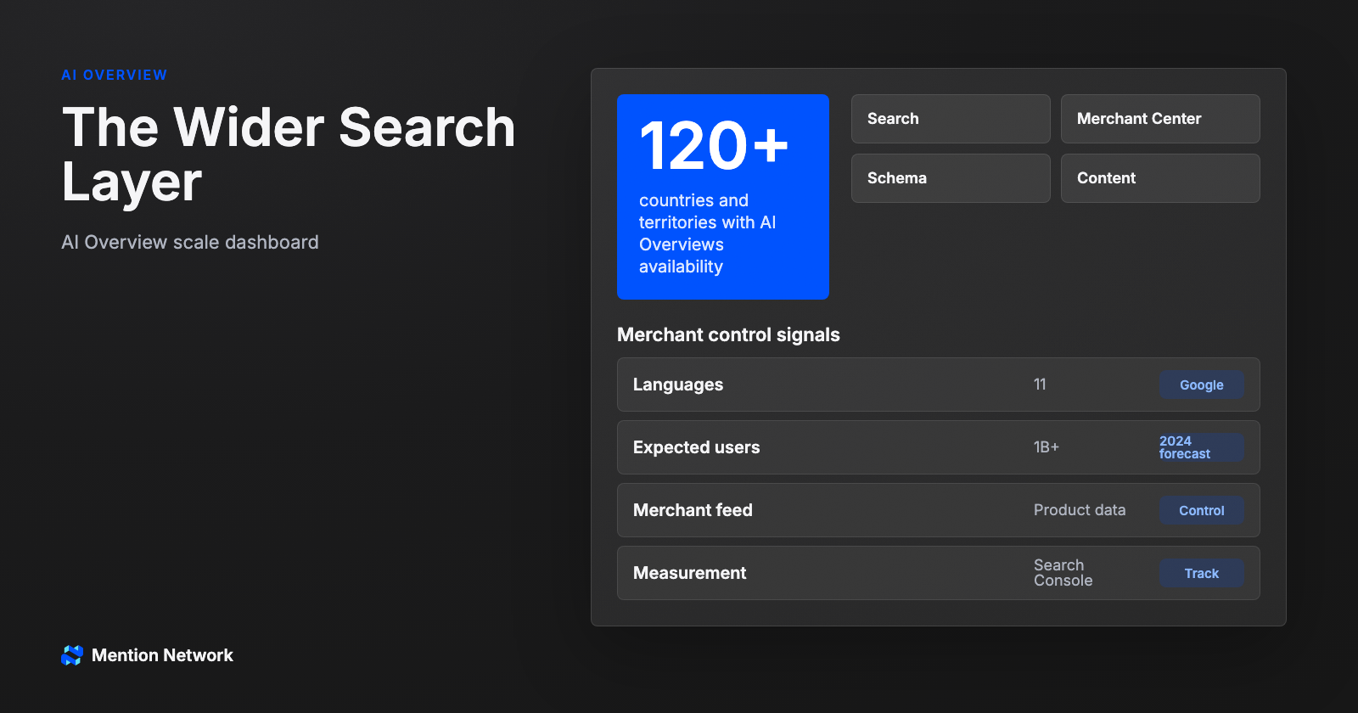
Task: Click the Google badge in Languages row
Action: pos(1202,385)
